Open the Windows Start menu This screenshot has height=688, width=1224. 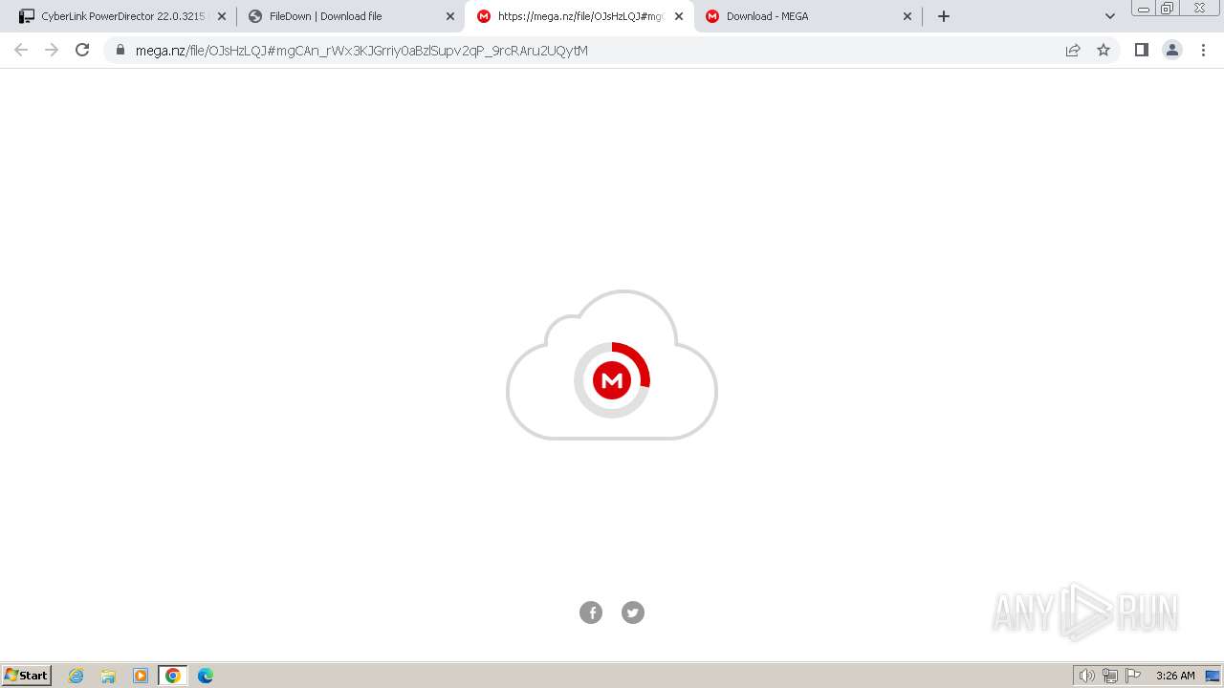tap(27, 676)
